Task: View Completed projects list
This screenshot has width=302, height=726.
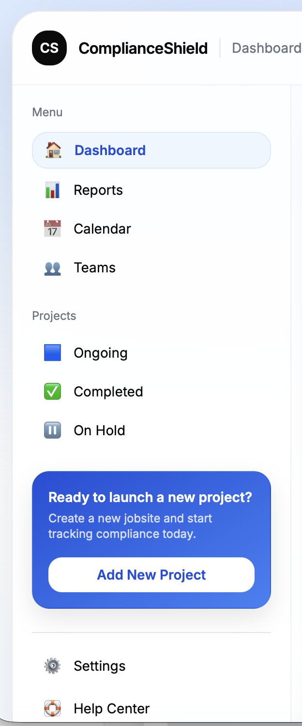Action: 108,392
